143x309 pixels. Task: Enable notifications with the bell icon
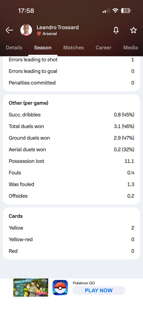(116, 30)
